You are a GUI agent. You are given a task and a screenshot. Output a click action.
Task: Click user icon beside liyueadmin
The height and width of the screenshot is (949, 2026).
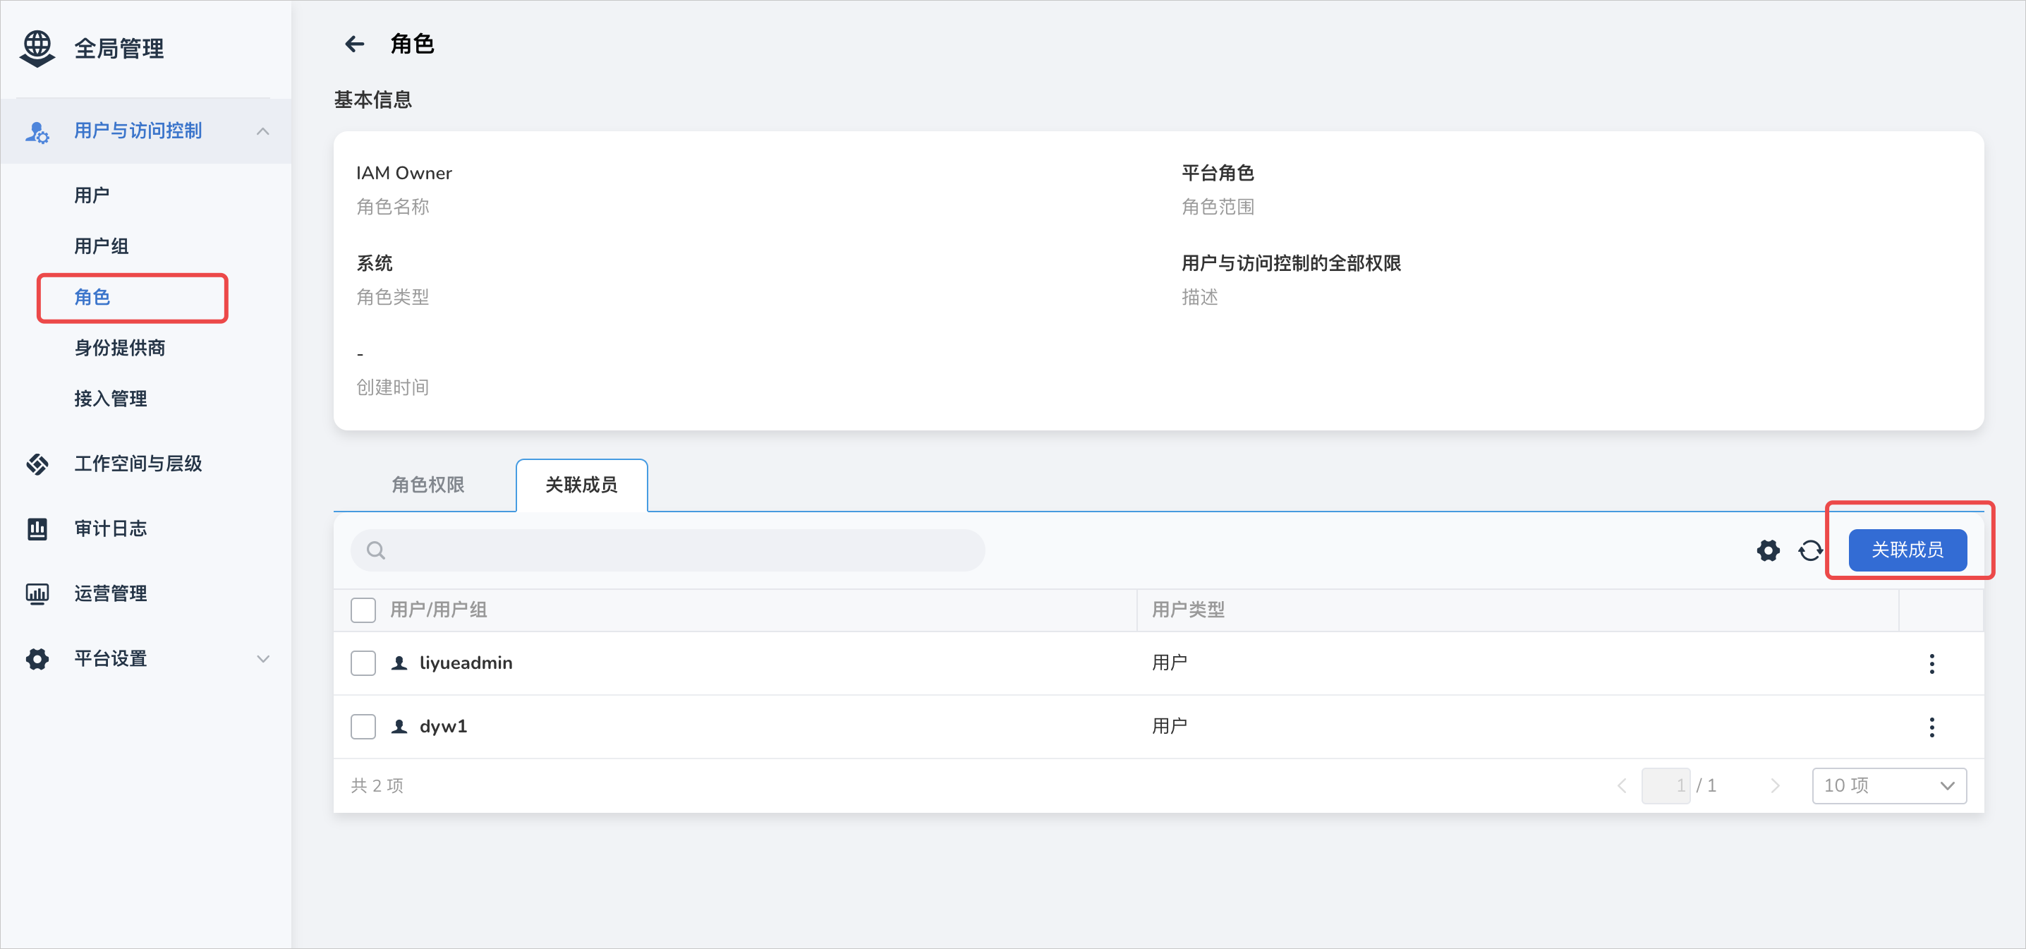[399, 663]
